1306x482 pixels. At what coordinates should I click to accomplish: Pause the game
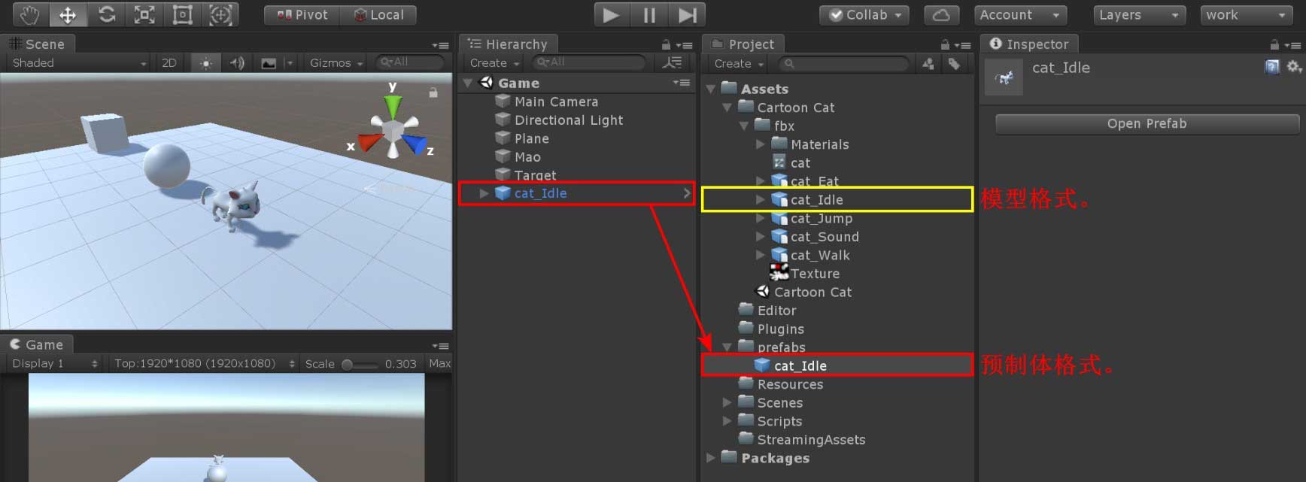coord(649,15)
